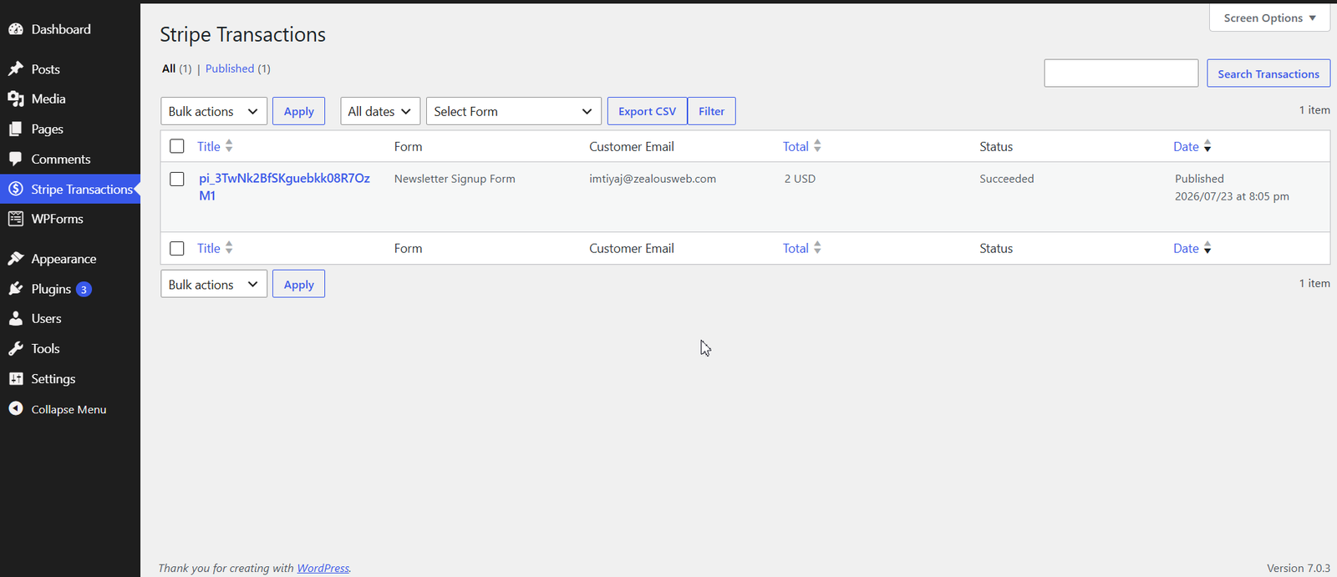Click the Collapse Menu arrow icon
The height and width of the screenshot is (577, 1337).
pyautogui.click(x=16, y=408)
